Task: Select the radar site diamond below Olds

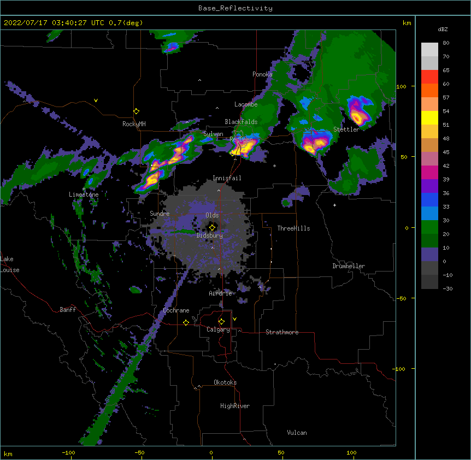Action: pos(213,227)
